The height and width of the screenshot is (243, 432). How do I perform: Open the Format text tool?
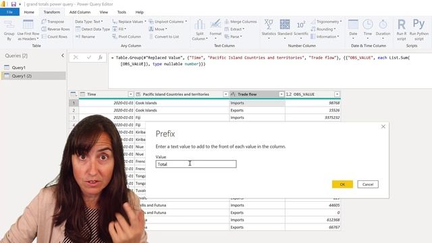215,30
